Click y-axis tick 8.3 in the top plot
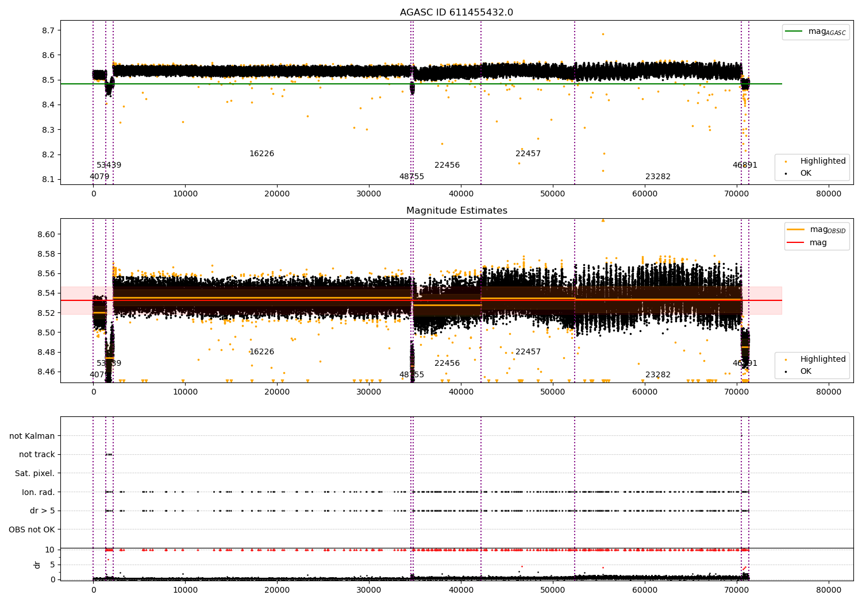 coord(49,130)
